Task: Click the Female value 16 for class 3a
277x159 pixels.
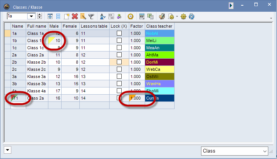Action: (70, 76)
